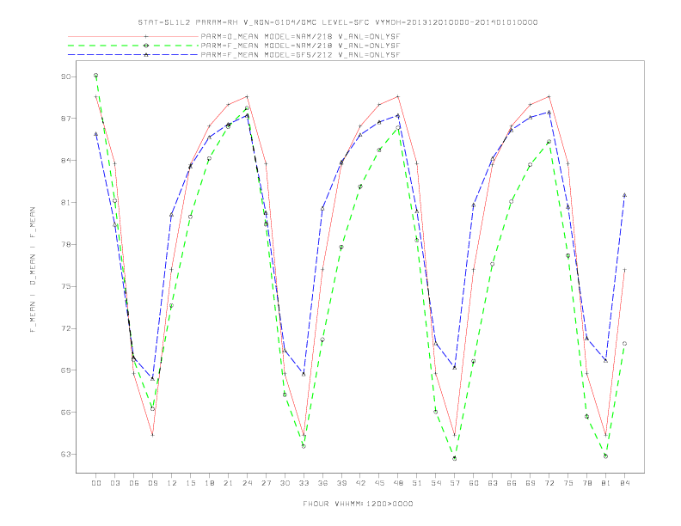Click the x-axis tick label 57
Screen dimensions: 681x526
coord(455,483)
